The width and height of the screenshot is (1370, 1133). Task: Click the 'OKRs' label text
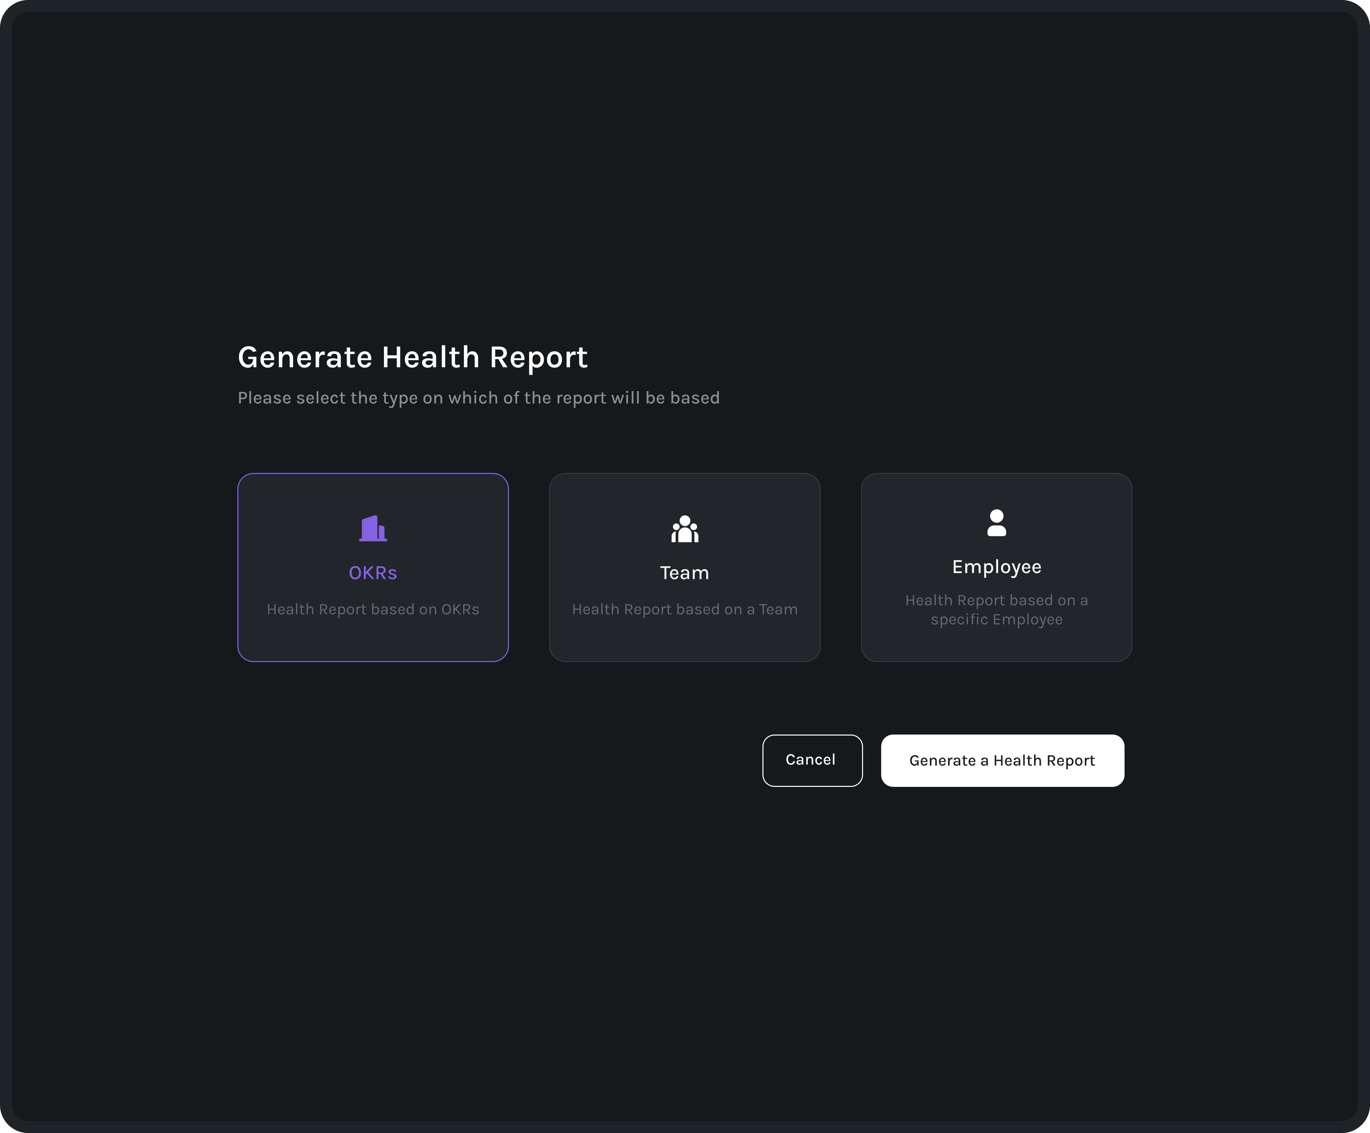(373, 573)
